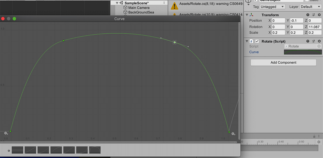Open the curve editor's preset library gear

pos(9,151)
